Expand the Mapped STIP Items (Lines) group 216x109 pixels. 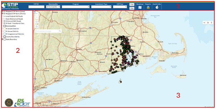point(4,12)
